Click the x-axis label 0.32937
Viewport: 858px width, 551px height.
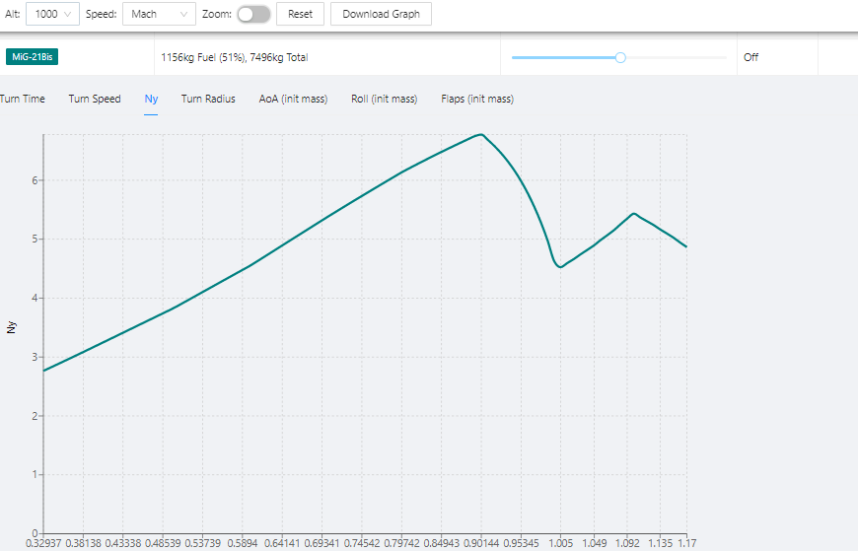(x=43, y=543)
